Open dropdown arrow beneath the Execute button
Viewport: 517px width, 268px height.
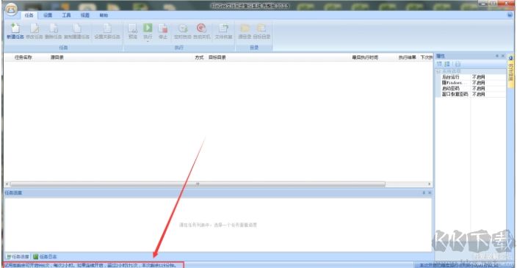point(148,41)
